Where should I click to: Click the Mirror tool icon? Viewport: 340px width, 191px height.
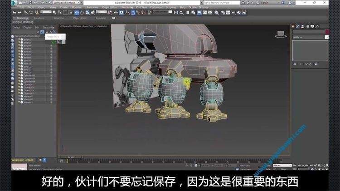[x=176, y=13]
